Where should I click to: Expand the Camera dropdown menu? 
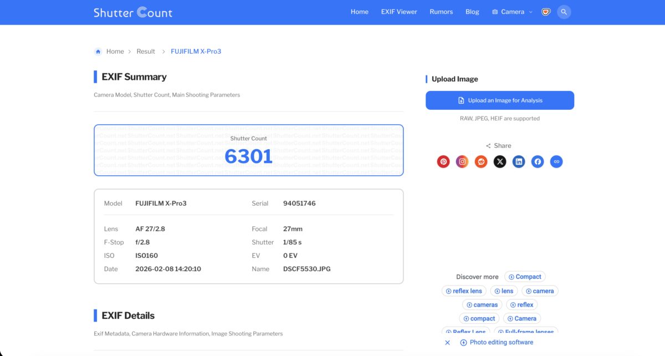pos(512,12)
